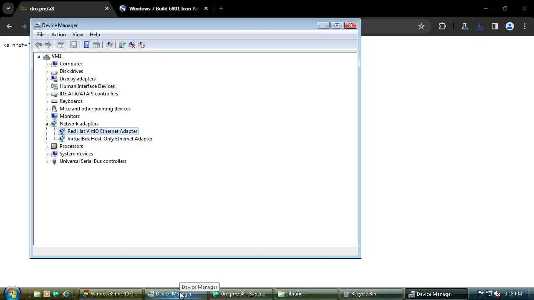
Task: Launch Windows Media Player from quick launch
Action: [46, 294]
